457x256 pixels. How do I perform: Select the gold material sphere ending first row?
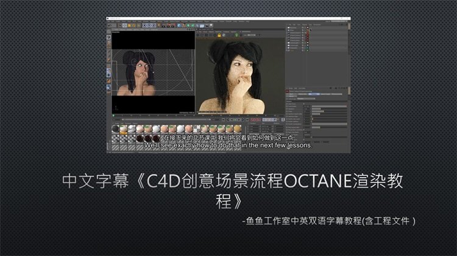(x=238, y=129)
